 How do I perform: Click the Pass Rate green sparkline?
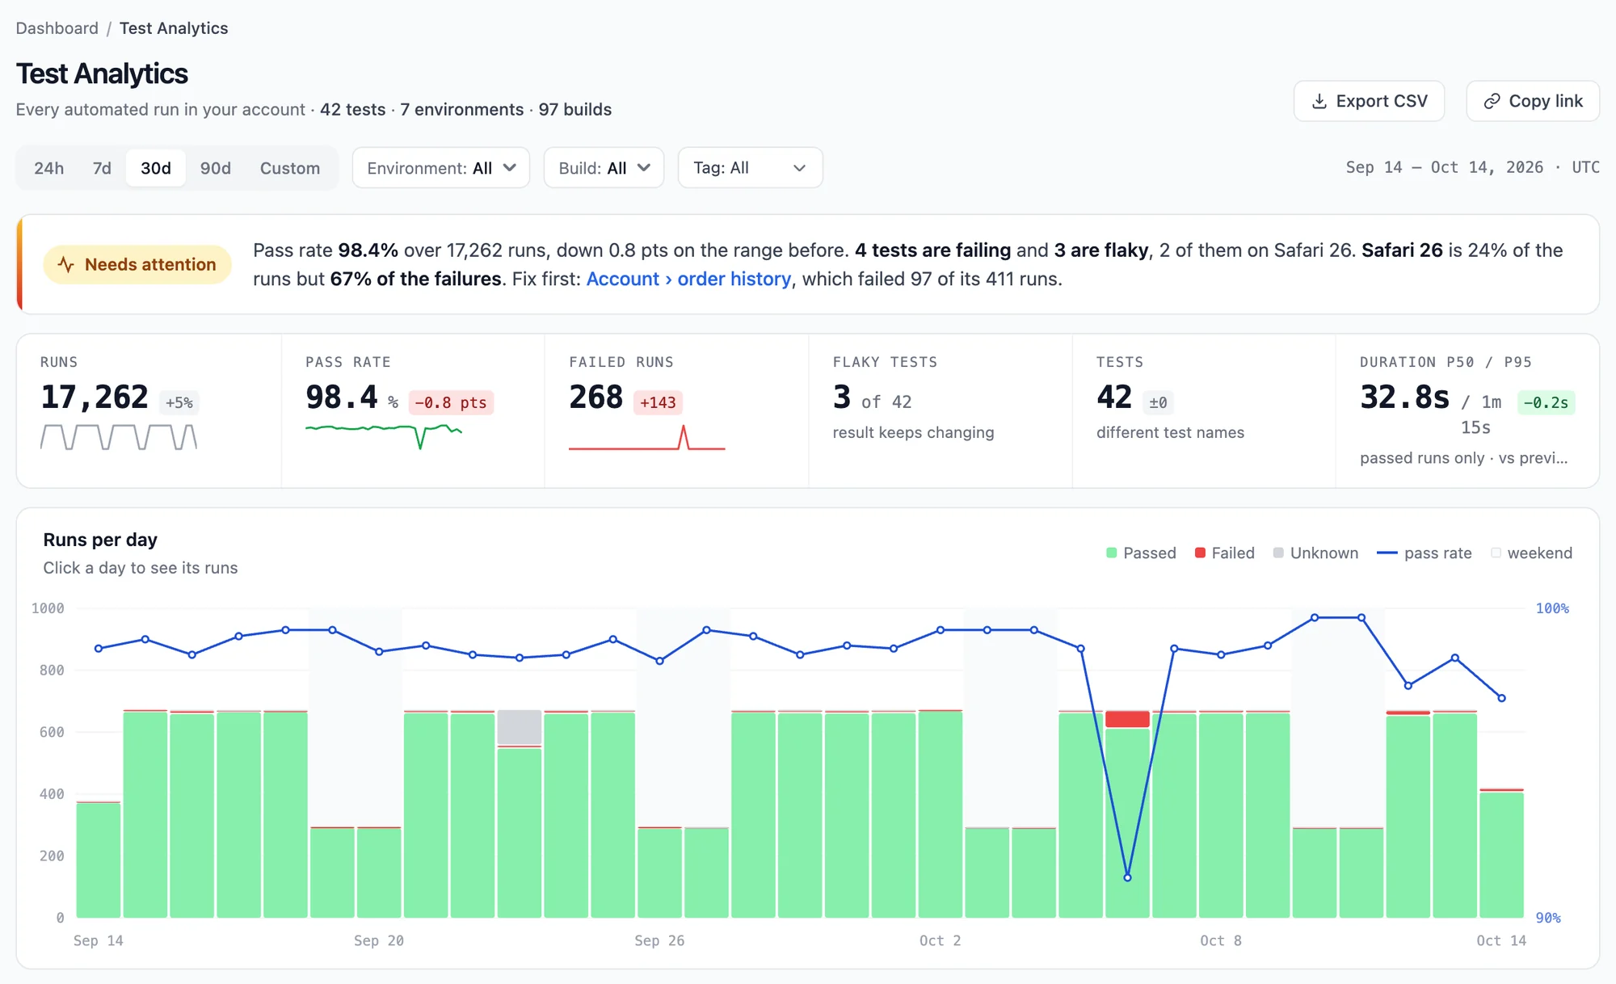point(384,436)
